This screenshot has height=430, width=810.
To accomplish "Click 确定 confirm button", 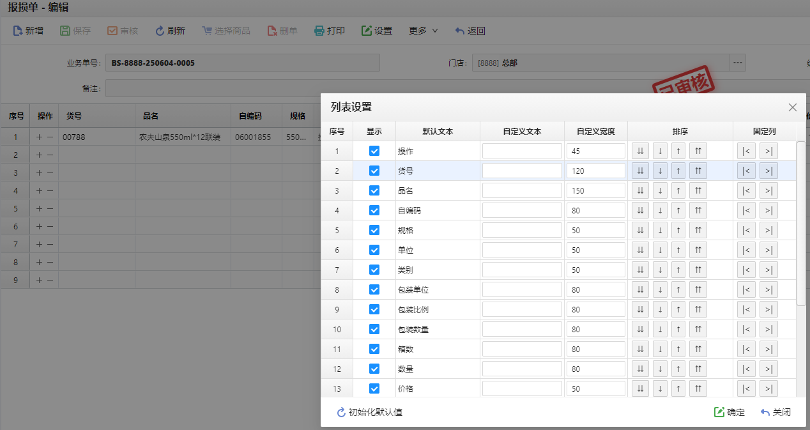I will tap(730, 412).
